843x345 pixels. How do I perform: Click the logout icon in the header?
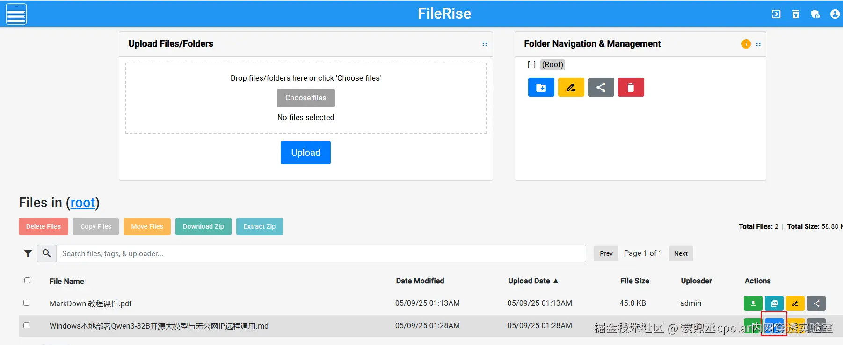(x=776, y=14)
